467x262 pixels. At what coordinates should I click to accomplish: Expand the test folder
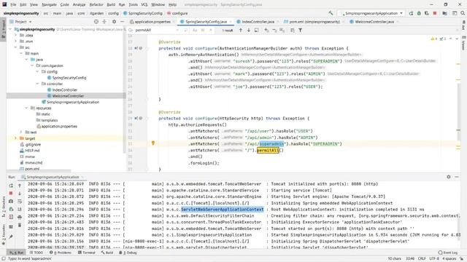(x=21, y=132)
